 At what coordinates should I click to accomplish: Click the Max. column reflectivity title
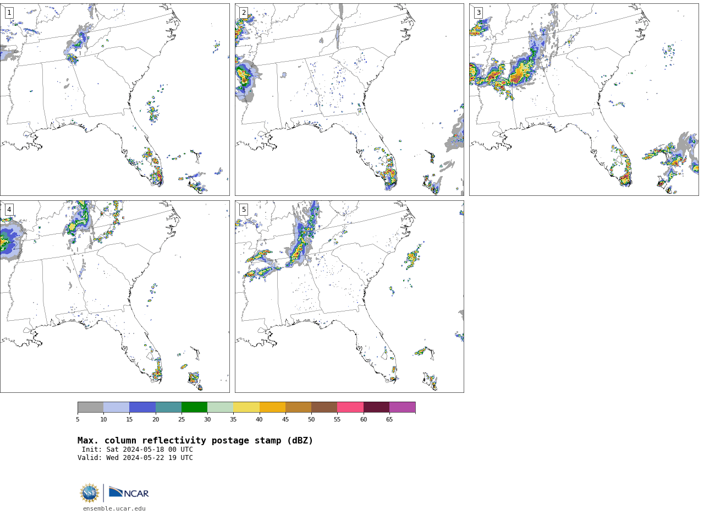click(x=195, y=441)
